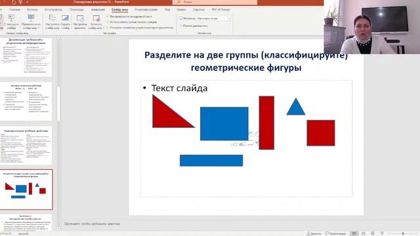Adjust the zoom slider in the status bar
Screen dimensions: 420x236
pyautogui.click(x=403, y=233)
